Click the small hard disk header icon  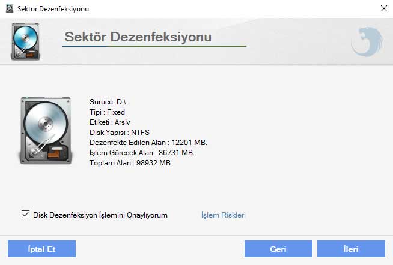(x=26, y=41)
